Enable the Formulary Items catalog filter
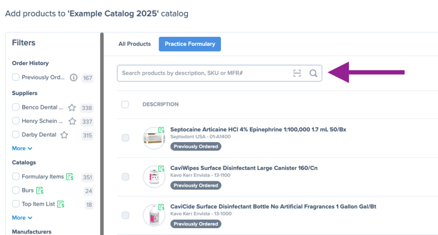This screenshot has width=438, height=235. 16,176
